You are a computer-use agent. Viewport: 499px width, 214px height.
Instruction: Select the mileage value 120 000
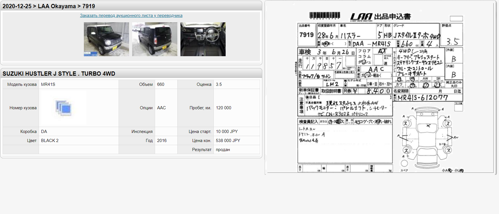click(224, 108)
